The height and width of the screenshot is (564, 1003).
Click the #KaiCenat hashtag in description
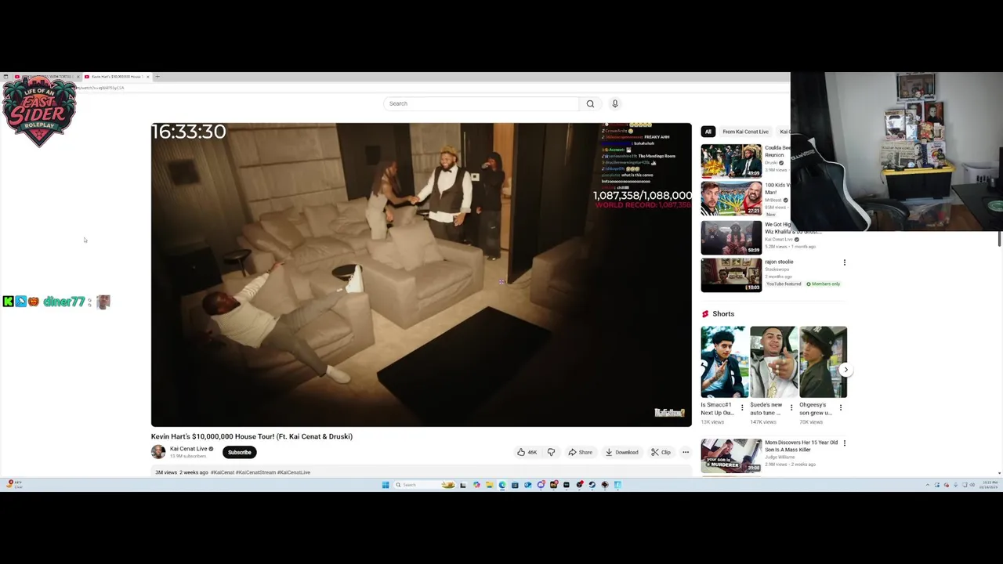pos(222,472)
